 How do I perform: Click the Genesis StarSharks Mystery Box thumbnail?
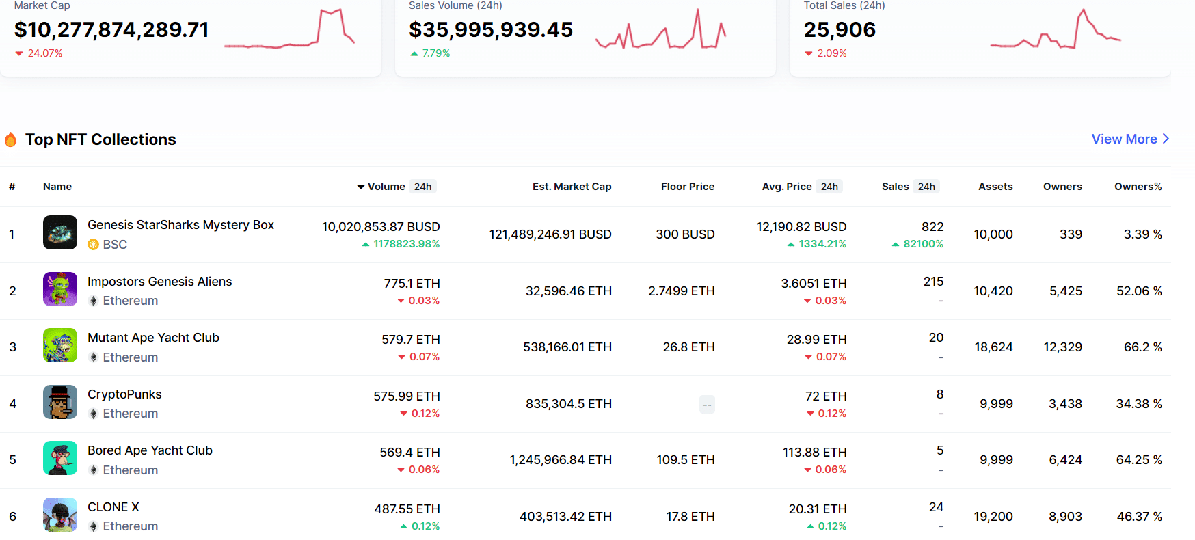coord(60,232)
